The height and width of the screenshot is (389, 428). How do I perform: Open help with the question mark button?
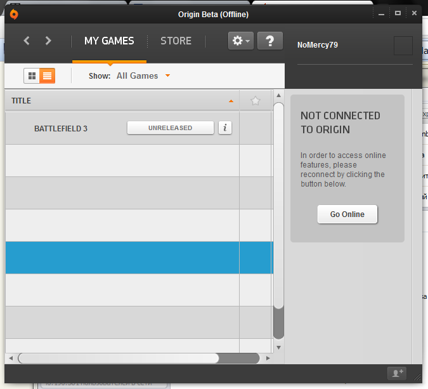pos(270,41)
